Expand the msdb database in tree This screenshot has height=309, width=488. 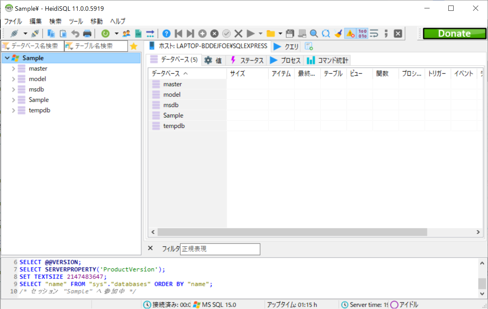coord(14,89)
